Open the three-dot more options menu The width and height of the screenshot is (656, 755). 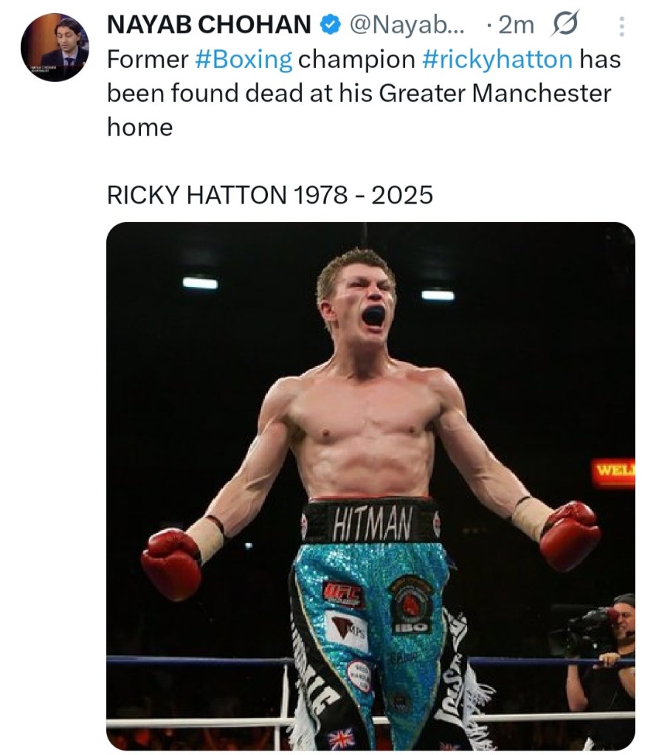(x=621, y=27)
